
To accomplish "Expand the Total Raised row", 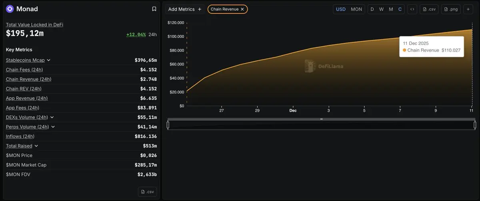I will tap(36, 146).
